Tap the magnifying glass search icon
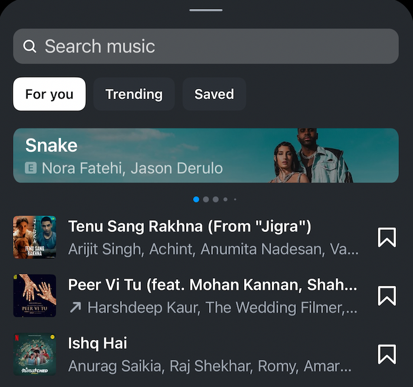The height and width of the screenshot is (387, 413). (29, 47)
